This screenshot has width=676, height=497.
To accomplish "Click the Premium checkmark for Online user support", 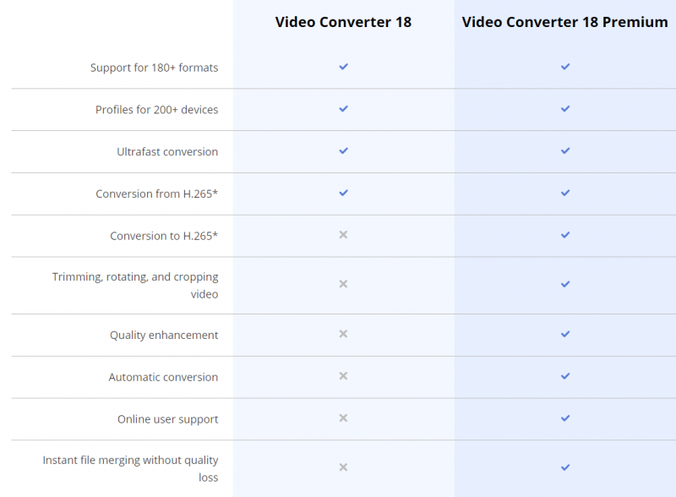I will point(564,418).
